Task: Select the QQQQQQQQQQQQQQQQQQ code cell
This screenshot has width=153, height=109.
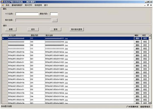Action: click(19, 45)
